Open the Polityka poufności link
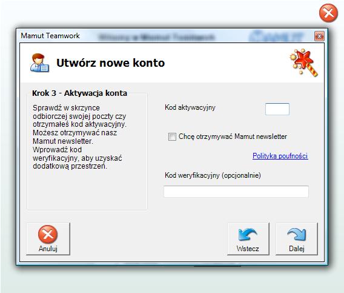This screenshot has height=293, width=344. [280, 156]
